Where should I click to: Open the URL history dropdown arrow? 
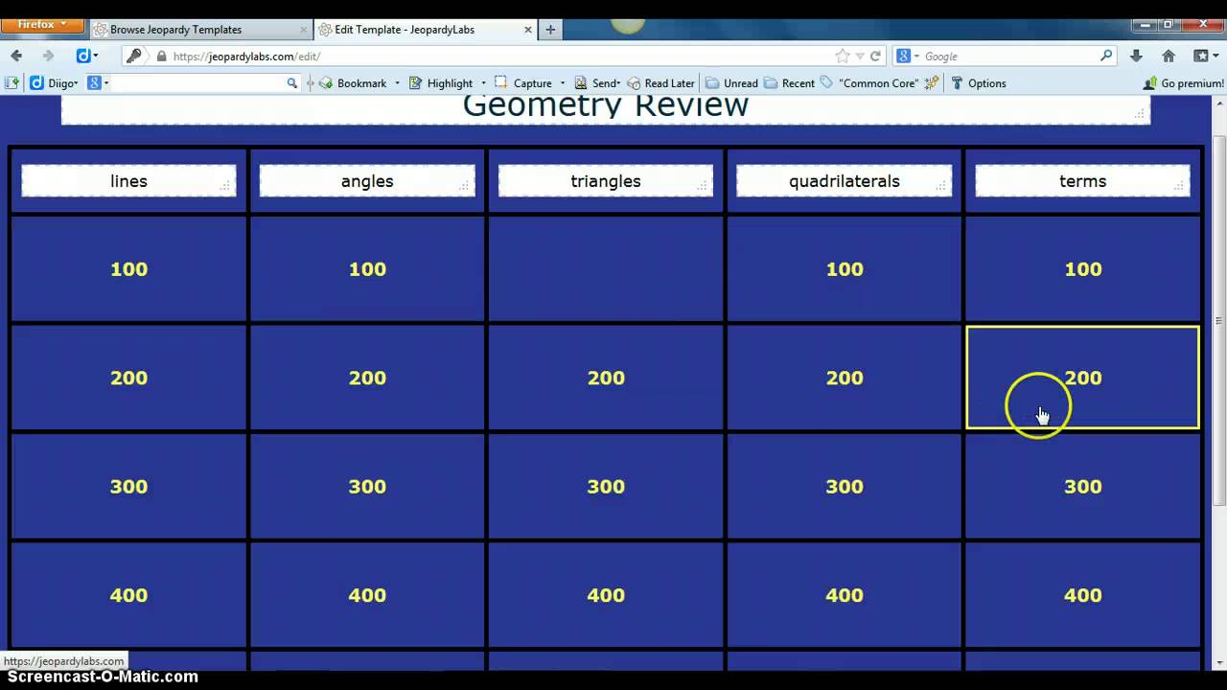point(860,56)
